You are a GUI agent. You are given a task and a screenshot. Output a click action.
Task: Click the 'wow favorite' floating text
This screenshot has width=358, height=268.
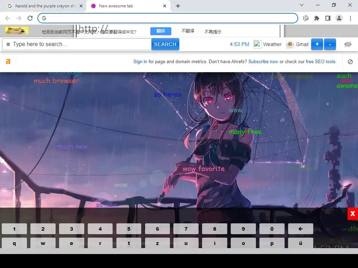click(204, 169)
